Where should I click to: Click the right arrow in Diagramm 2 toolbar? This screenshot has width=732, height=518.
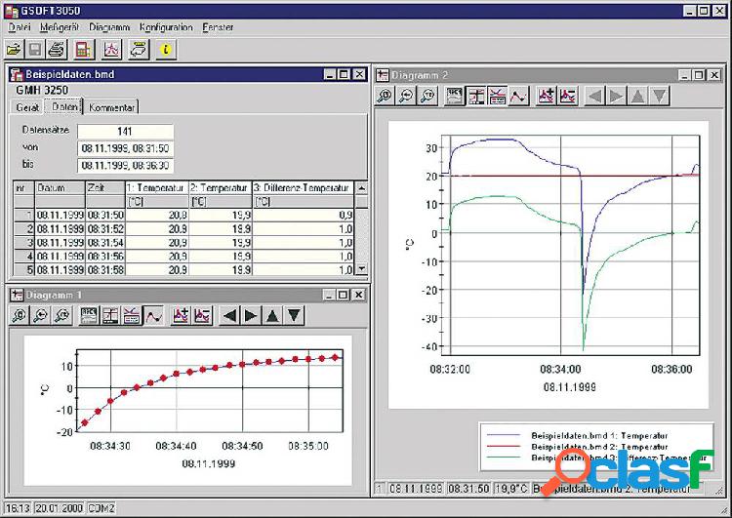(616, 97)
